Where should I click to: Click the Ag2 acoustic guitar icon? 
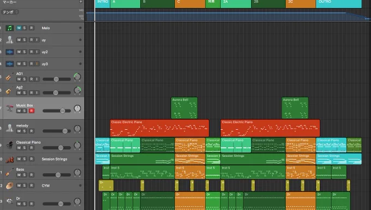pos(9,91)
